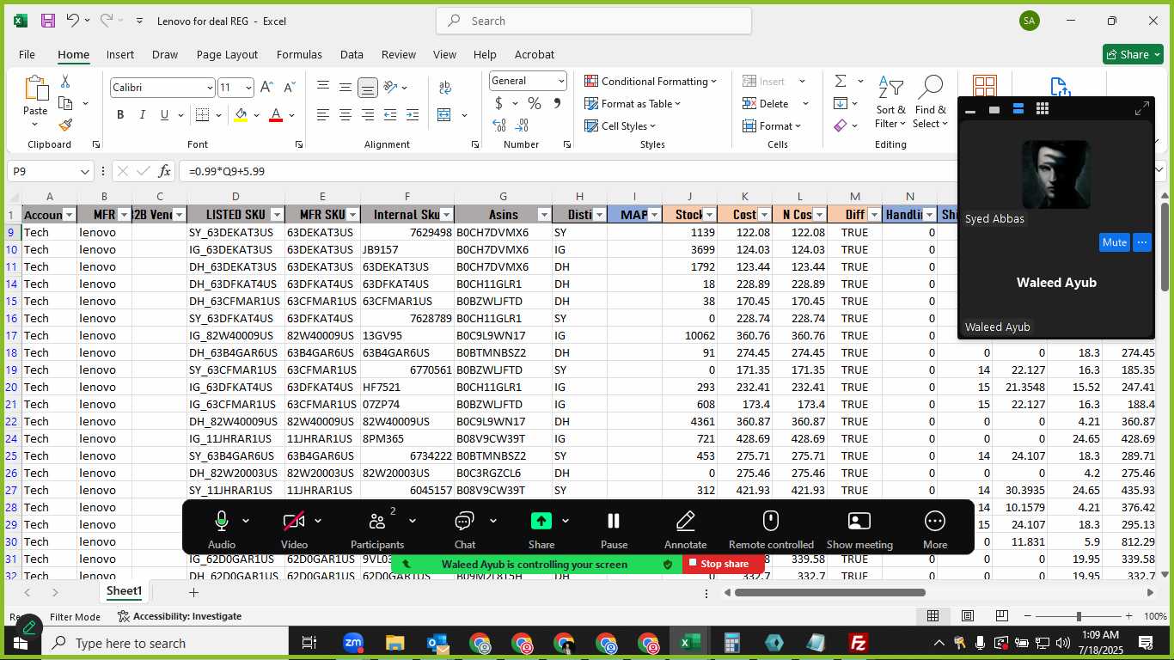Switch to the Formulas ribbon tab
The width and height of the screenshot is (1174, 660).
[299, 54]
